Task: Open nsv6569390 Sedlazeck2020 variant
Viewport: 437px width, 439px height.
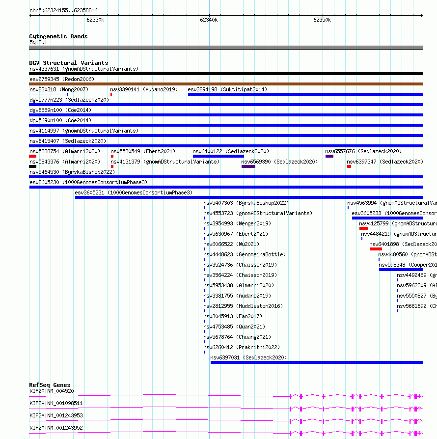Action: pos(279,162)
